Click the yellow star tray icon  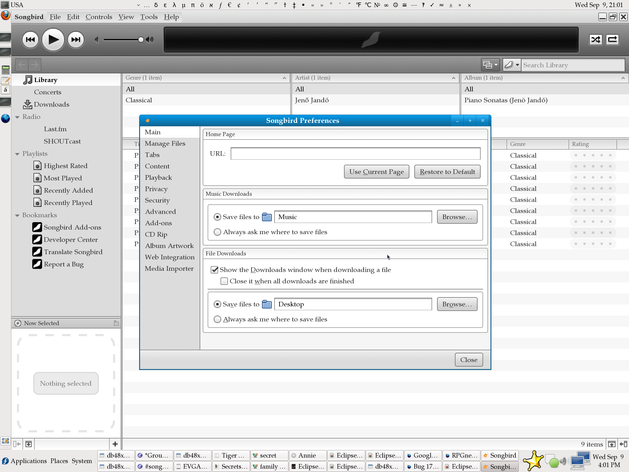pyautogui.click(x=533, y=461)
